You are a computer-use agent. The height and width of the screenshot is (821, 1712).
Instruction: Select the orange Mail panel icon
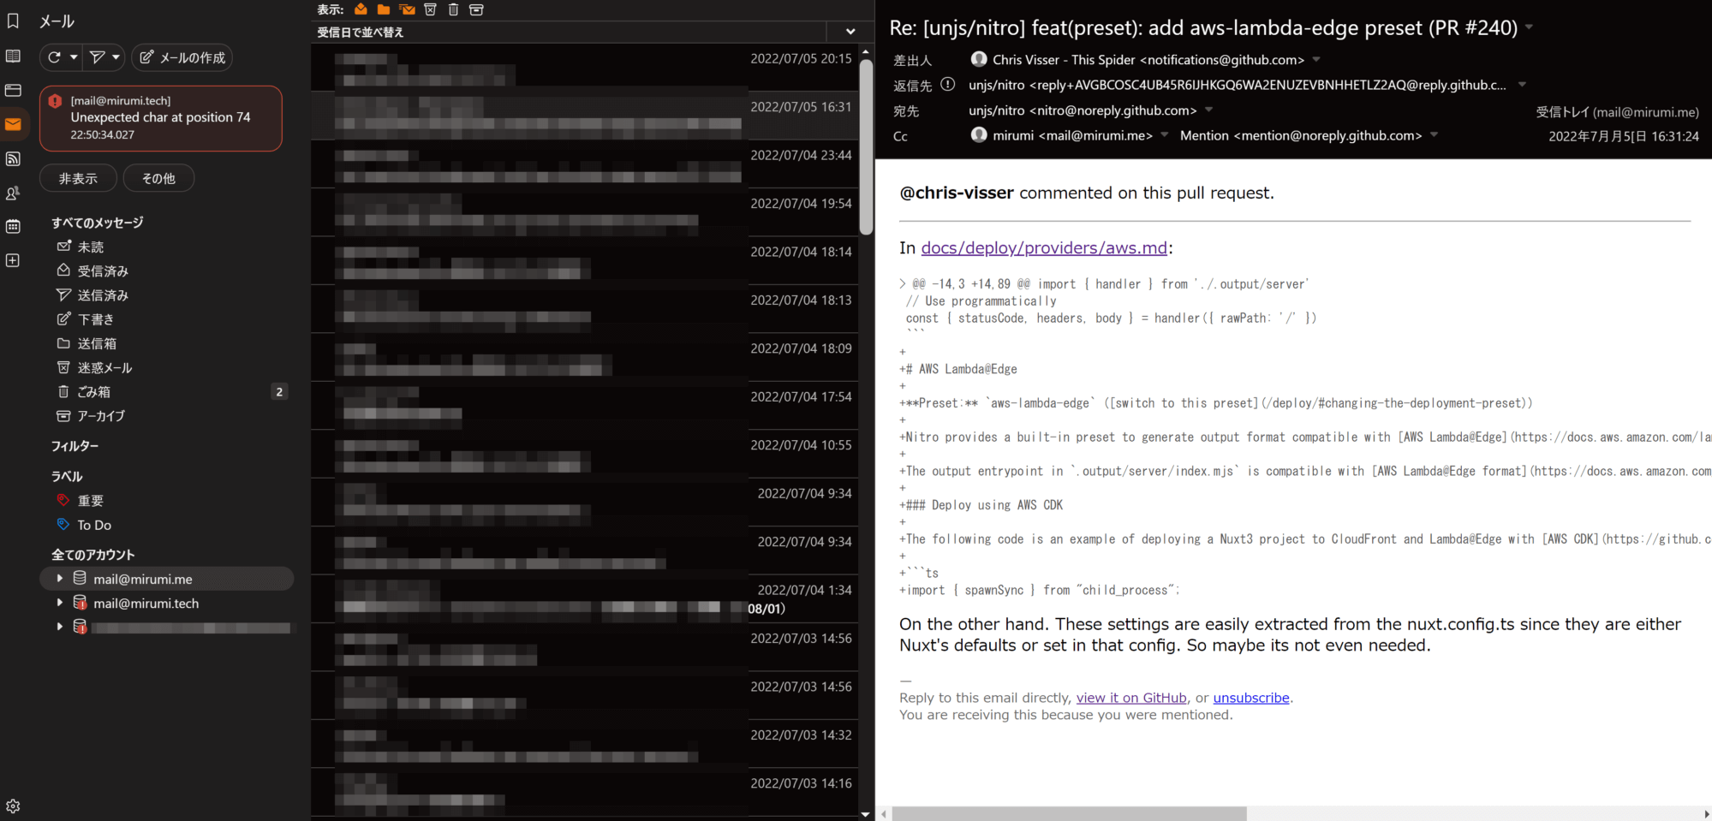pos(13,124)
